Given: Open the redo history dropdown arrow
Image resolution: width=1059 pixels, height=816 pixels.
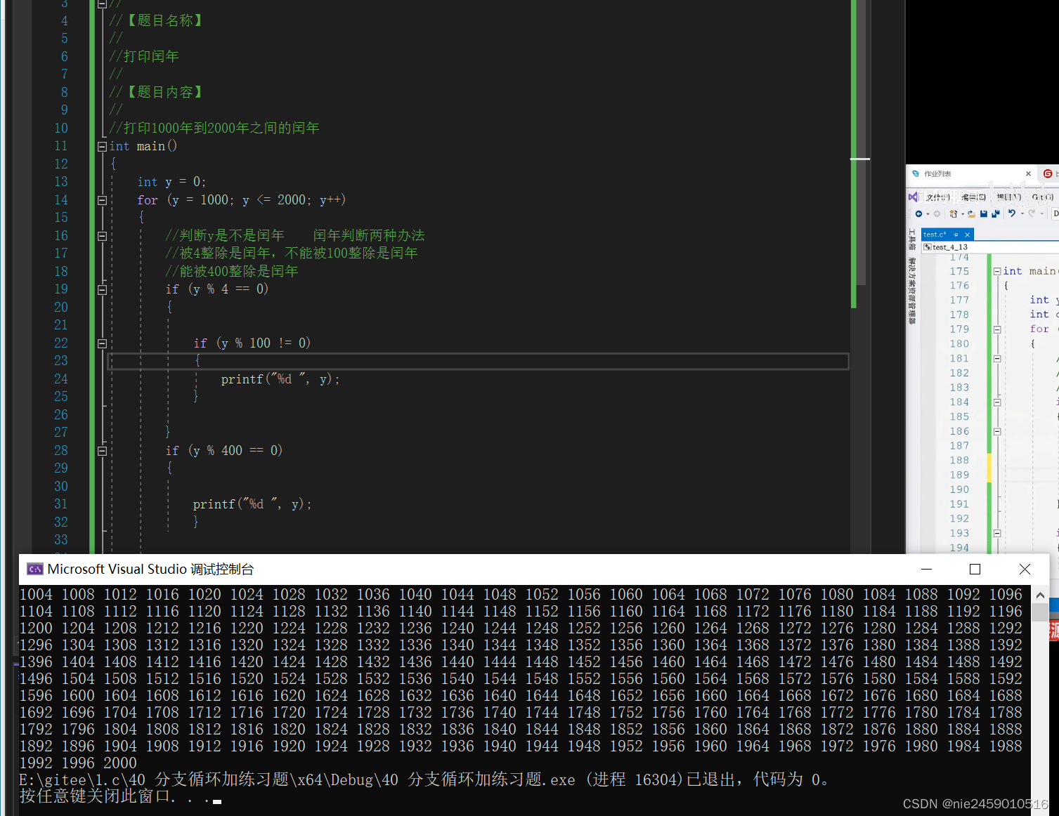Looking at the screenshot, I should [1042, 214].
